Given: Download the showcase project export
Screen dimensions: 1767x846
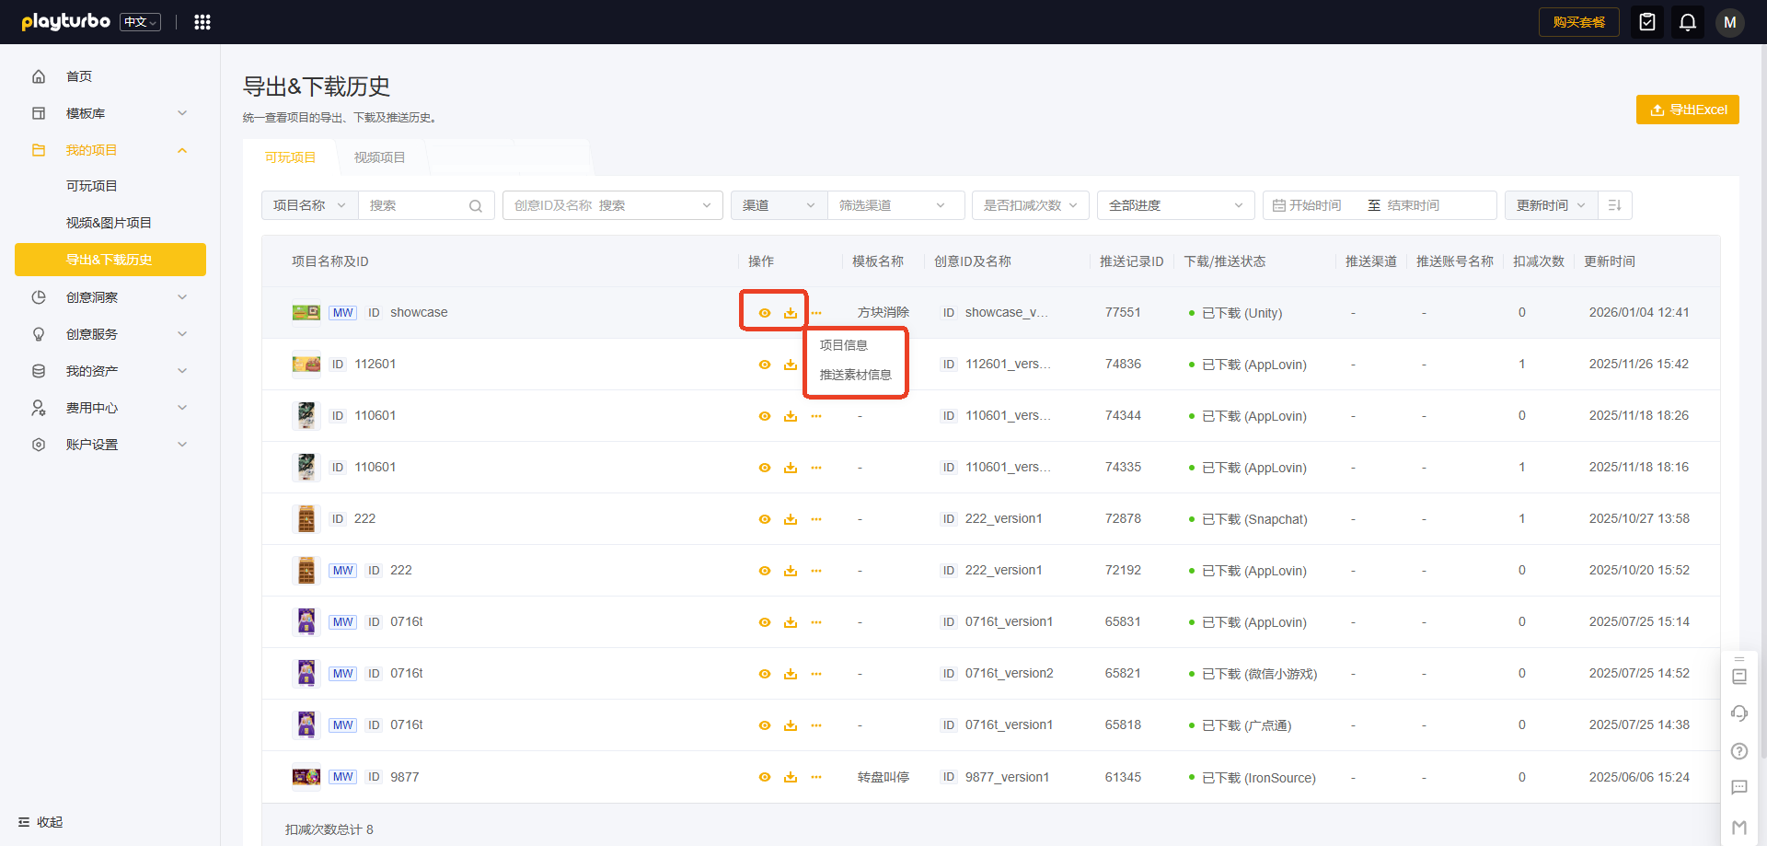Looking at the screenshot, I should [x=791, y=313].
